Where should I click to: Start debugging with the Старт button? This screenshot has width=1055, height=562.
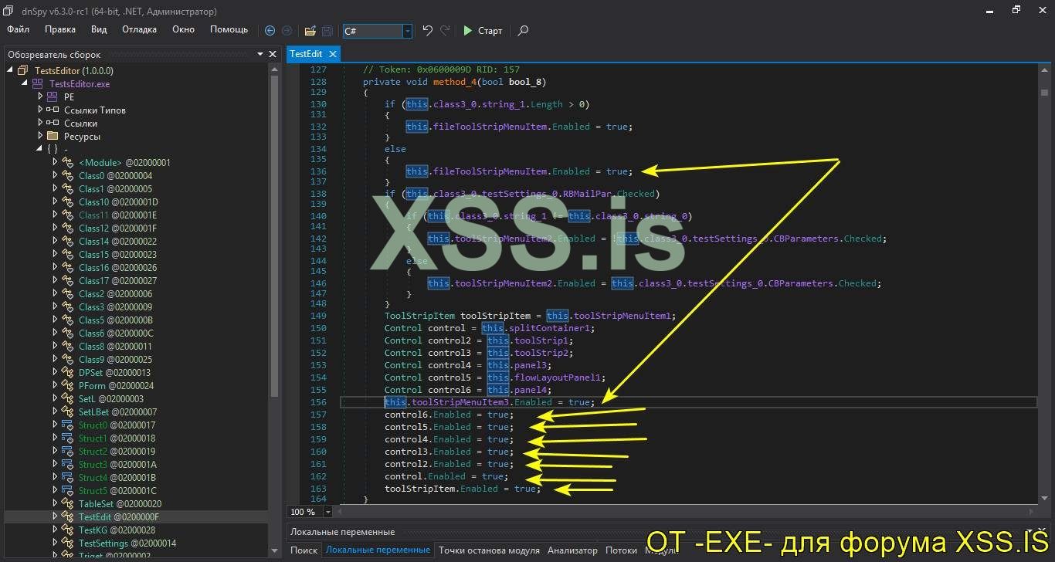click(483, 31)
